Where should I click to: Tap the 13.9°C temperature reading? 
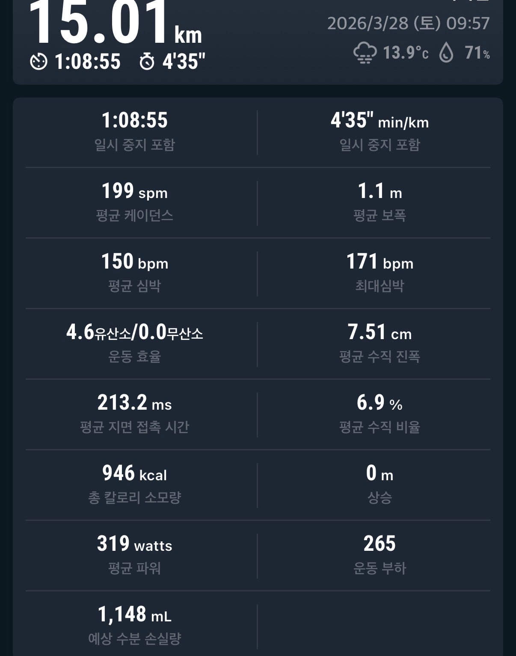[405, 53]
